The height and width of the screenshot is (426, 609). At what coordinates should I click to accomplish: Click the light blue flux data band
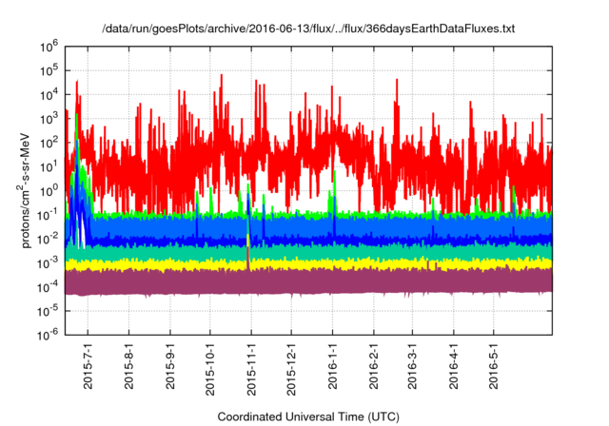pos(308,226)
